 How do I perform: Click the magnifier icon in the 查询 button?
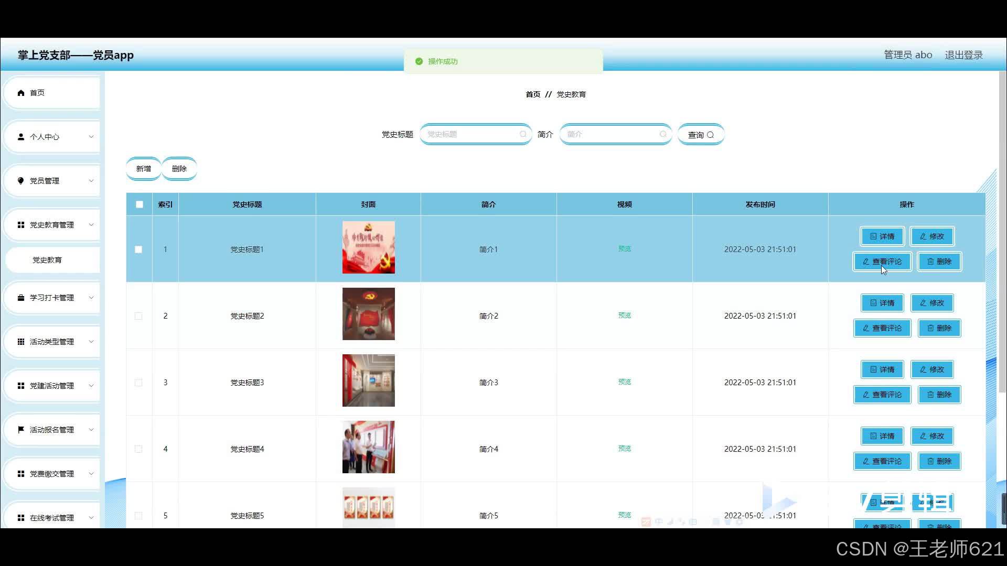710,135
